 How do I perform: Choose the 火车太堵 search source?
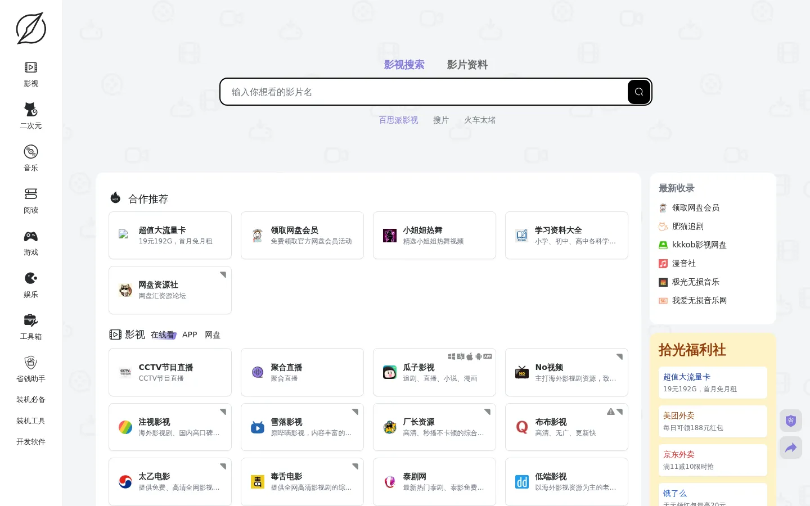point(480,120)
